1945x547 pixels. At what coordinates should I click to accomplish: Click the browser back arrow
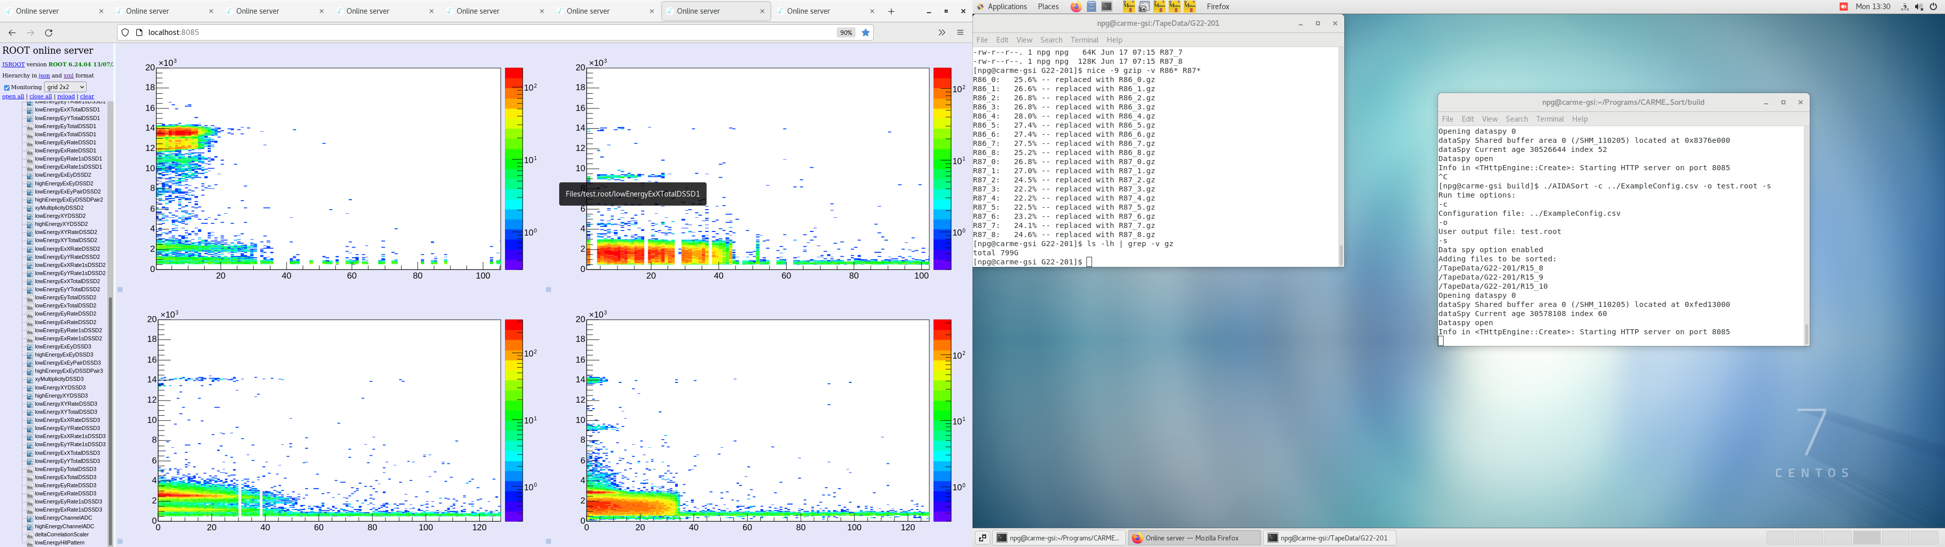coord(12,33)
